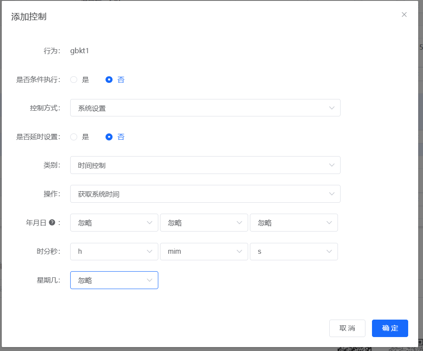Expand the 星期几 dropdown
Viewport: 423px width, 351px height.
tap(114, 280)
